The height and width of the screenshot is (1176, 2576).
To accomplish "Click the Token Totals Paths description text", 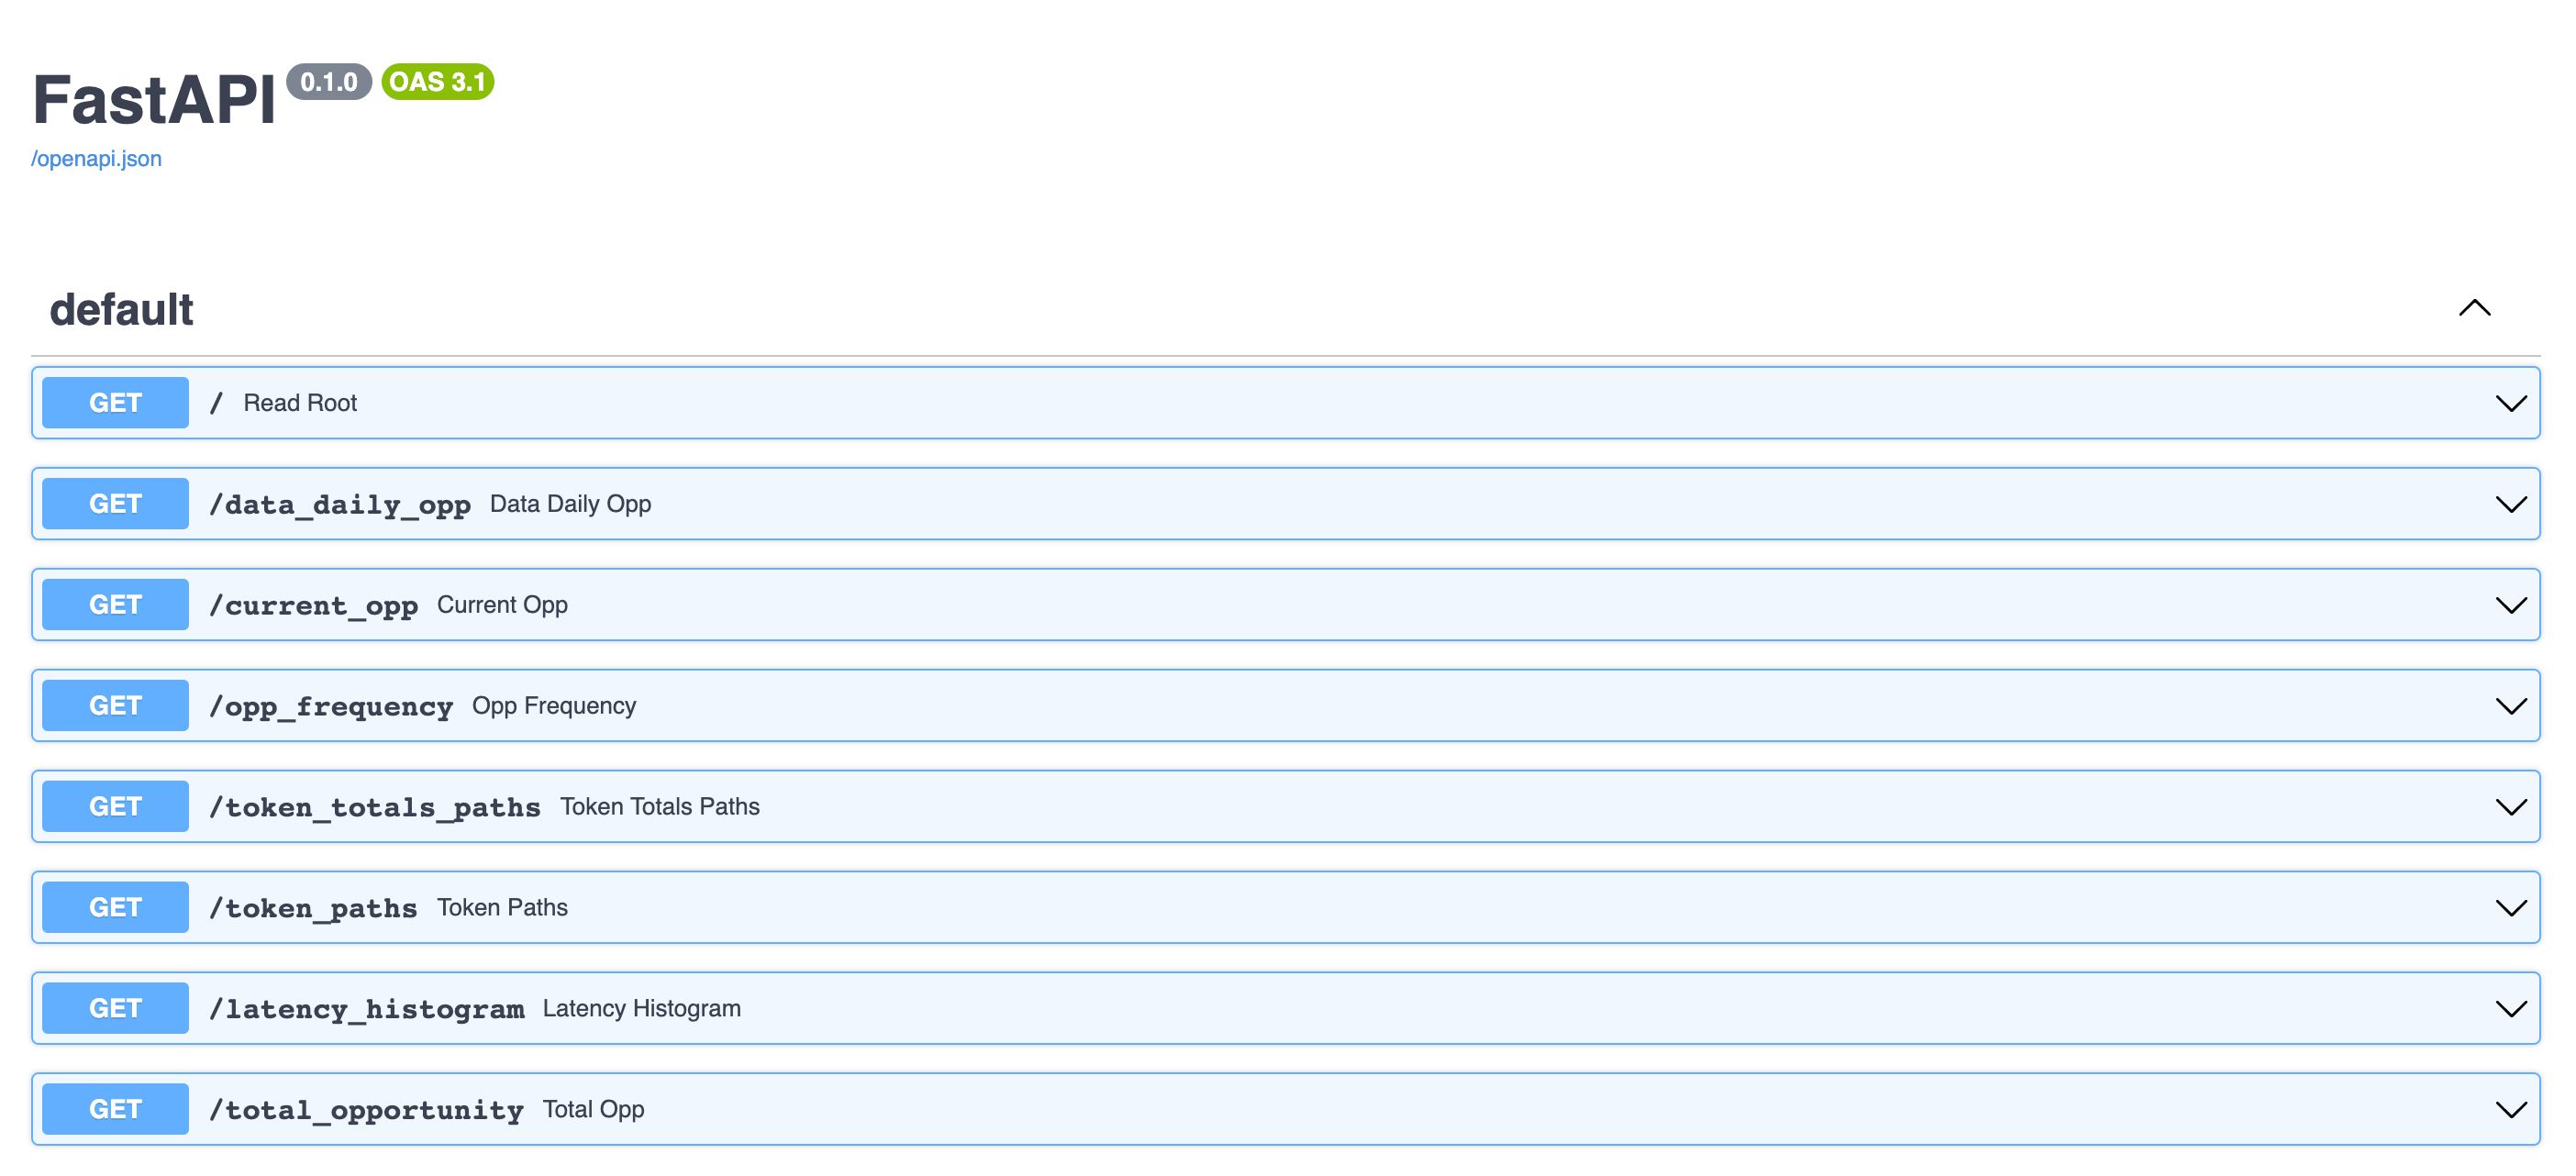I will [660, 807].
